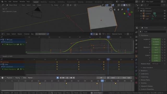The image size is (167, 94).
Task: Hide the Light in outliner via eye icon
Action: click(165, 19)
